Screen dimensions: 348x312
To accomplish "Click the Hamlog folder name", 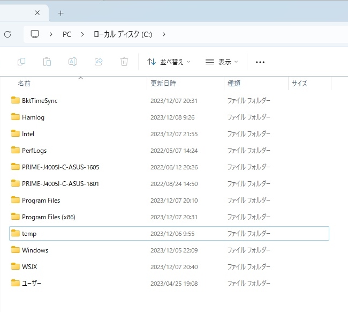I will click(x=33, y=117).
